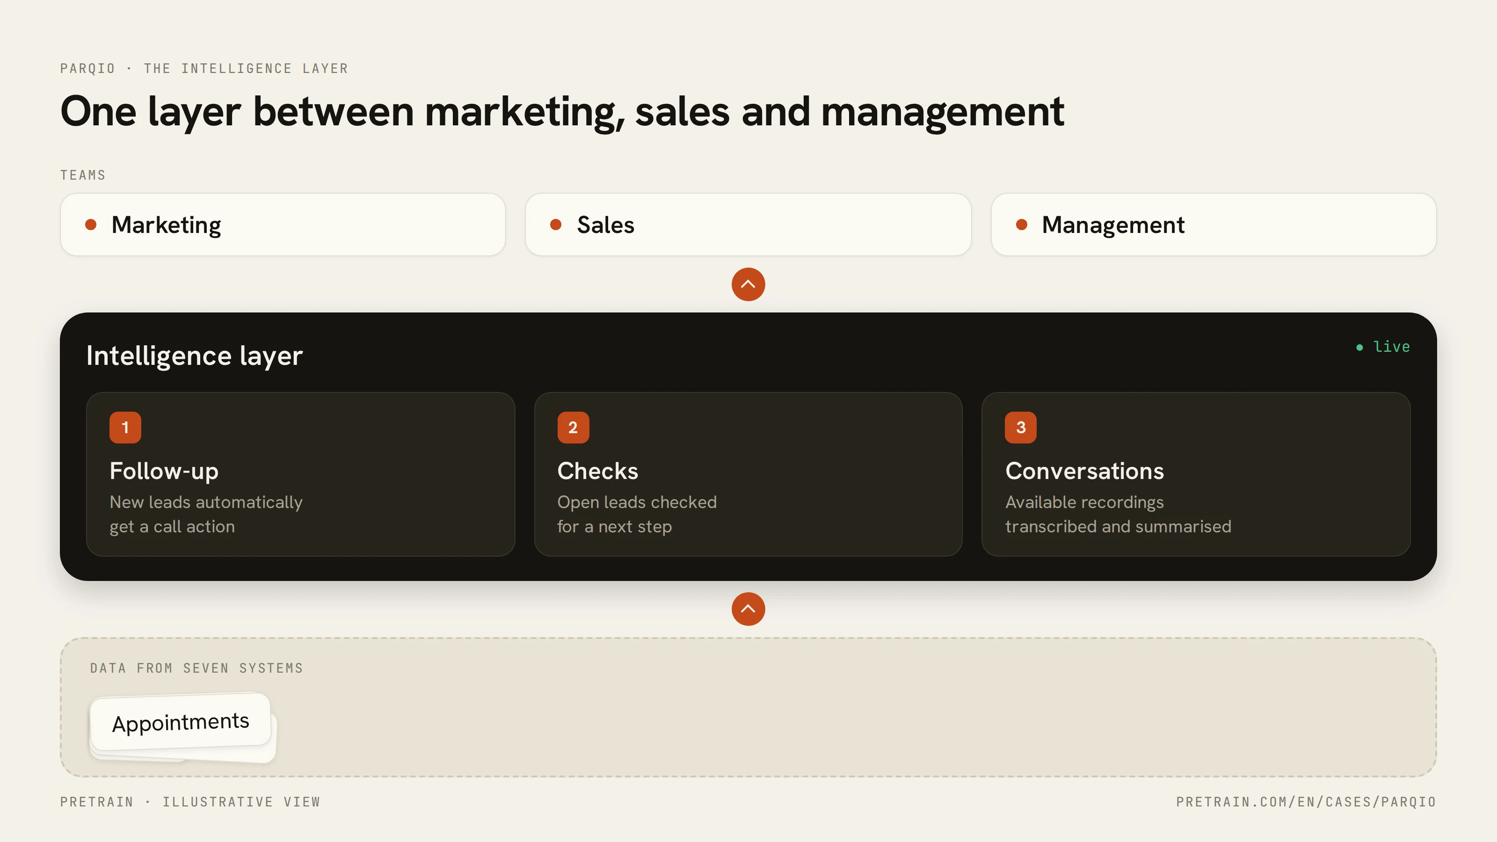Click the 'DATA FROM SEVEN SYSTEMS' label
This screenshot has height=842, width=1497.
196,668
